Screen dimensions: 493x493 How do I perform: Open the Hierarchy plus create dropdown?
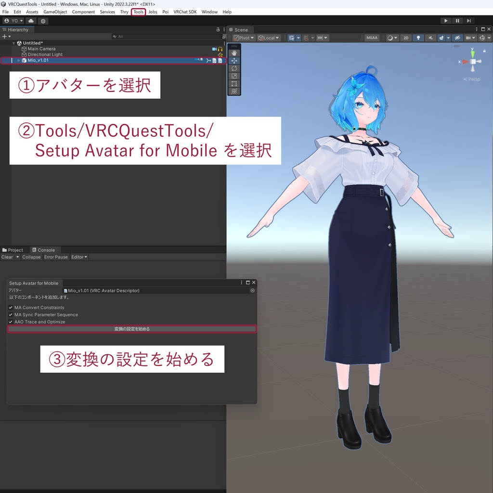pyautogui.click(x=6, y=37)
